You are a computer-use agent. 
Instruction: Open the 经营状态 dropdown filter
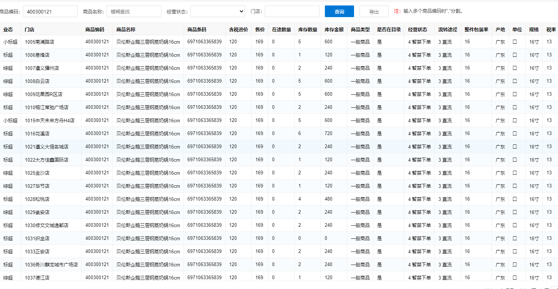(x=217, y=12)
